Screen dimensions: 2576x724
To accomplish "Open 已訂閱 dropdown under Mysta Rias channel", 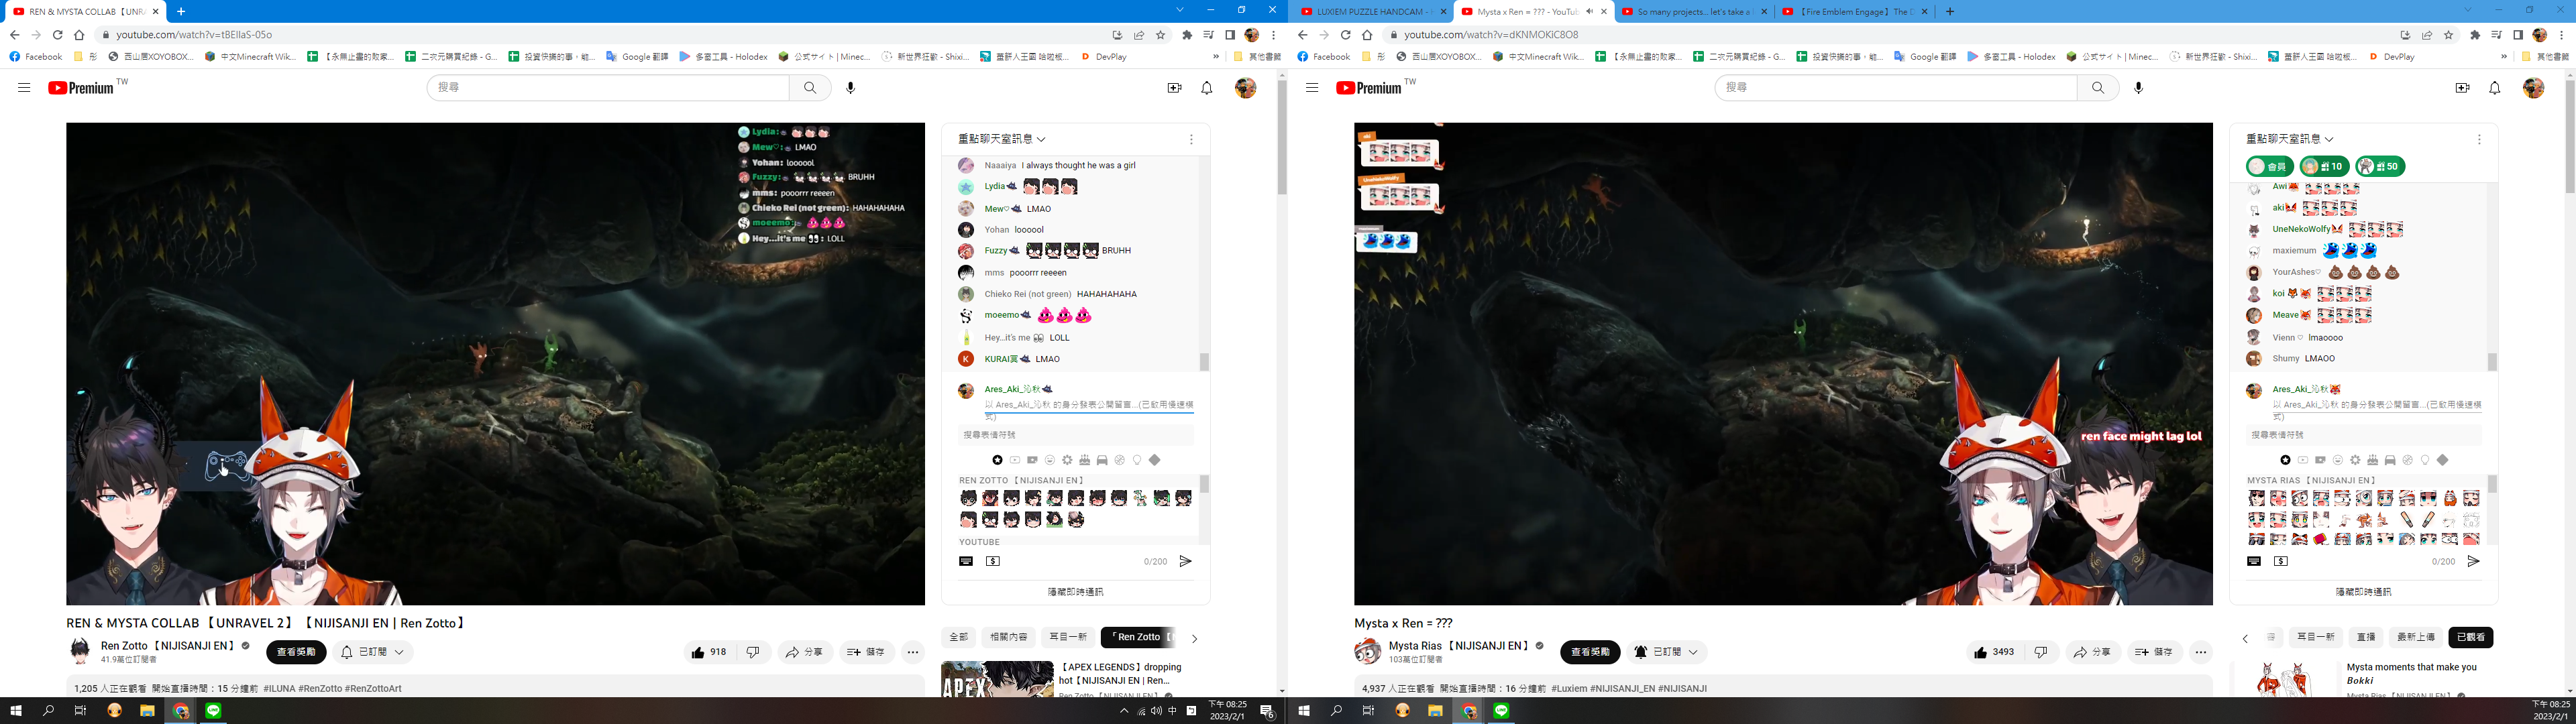I will 1666,652.
